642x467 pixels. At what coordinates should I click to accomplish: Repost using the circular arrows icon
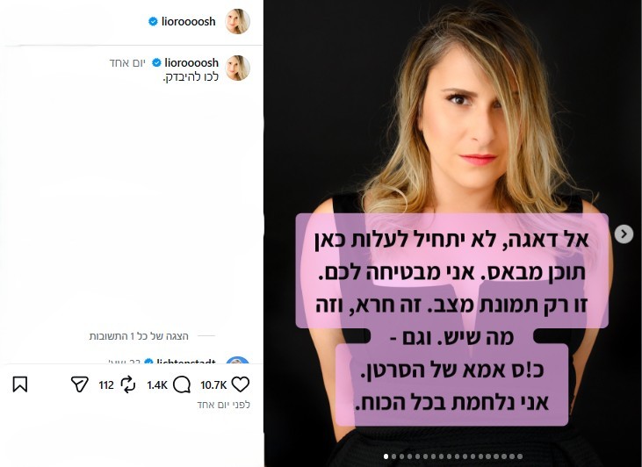click(128, 384)
